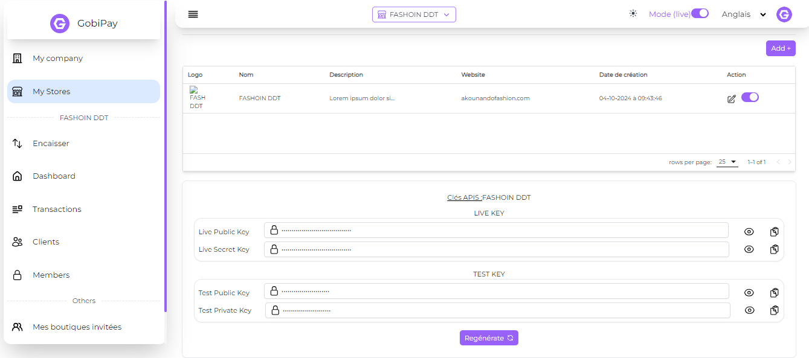Click the Add + button
This screenshot has height=358, width=809.
[x=781, y=48]
